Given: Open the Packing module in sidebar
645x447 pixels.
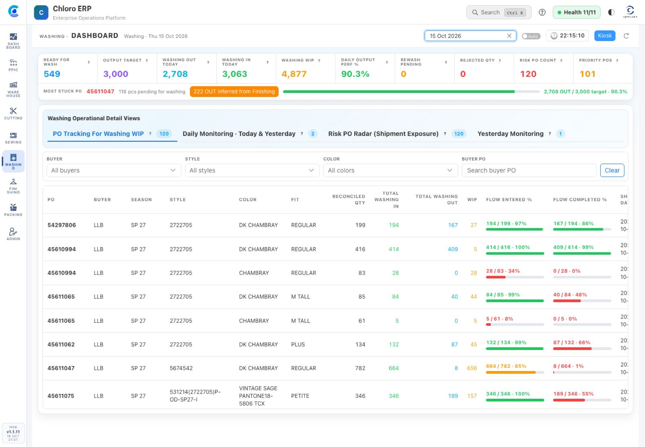Looking at the screenshot, I should (13, 210).
